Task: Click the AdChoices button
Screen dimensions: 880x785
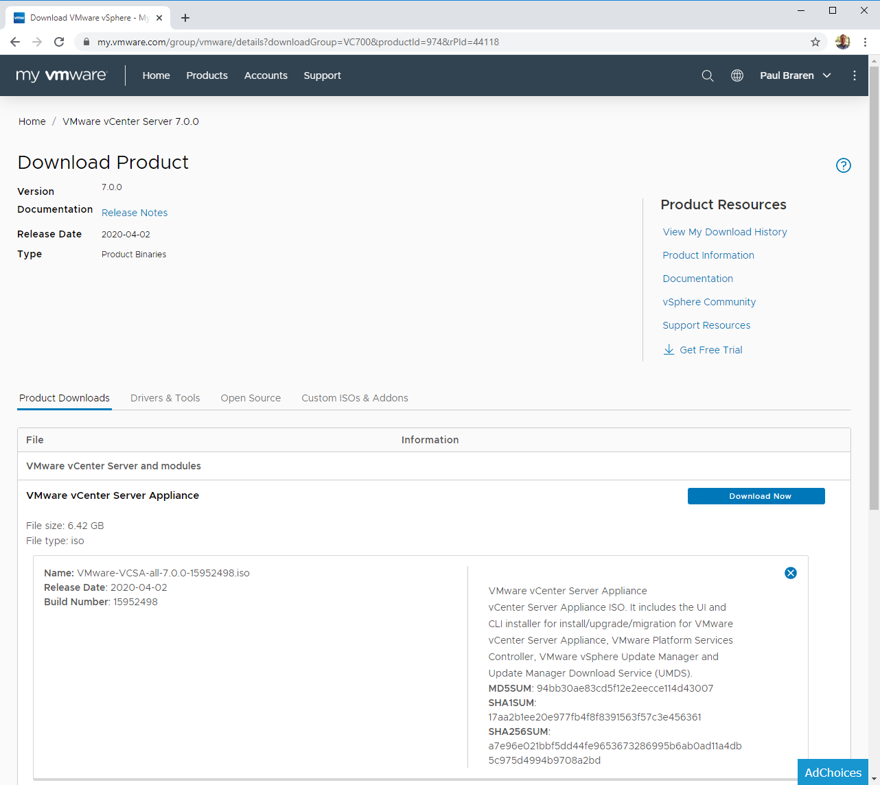Action: 833,773
